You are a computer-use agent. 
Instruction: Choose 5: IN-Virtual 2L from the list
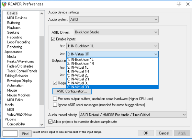[112, 75]
